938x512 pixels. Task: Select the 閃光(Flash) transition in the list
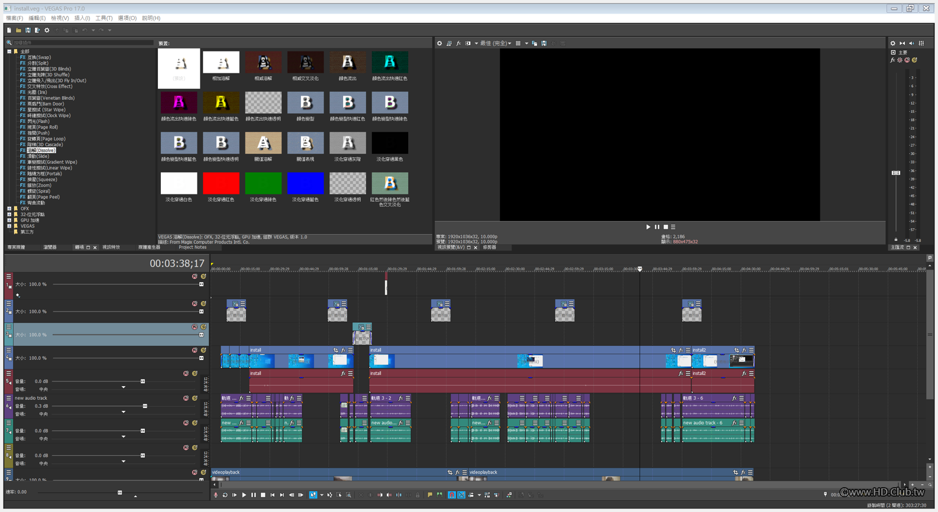coord(38,121)
